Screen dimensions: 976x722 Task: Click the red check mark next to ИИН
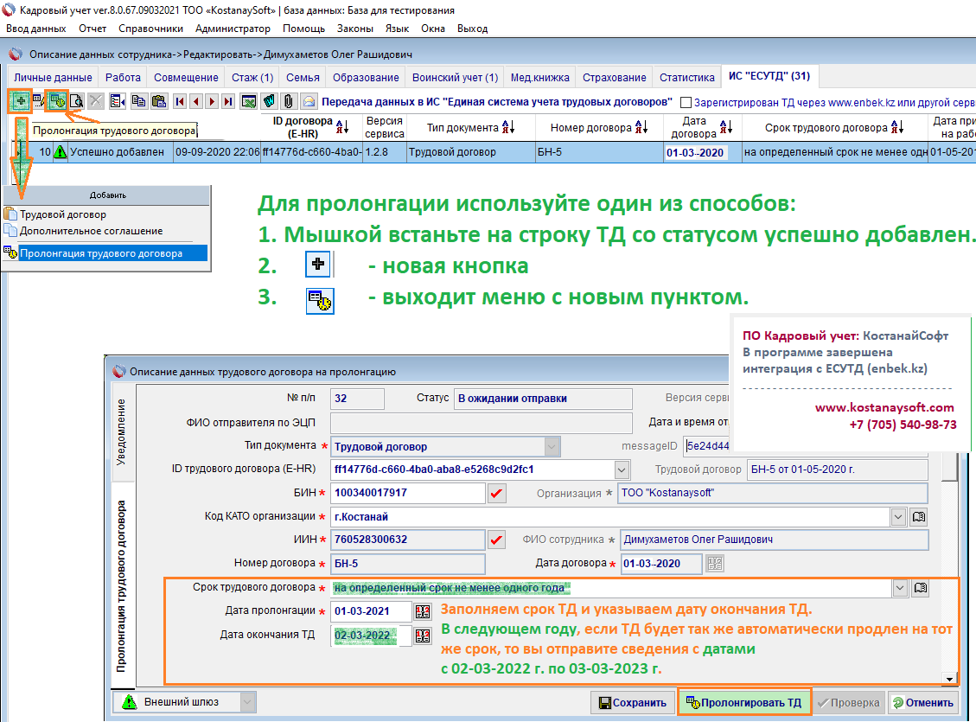(497, 540)
